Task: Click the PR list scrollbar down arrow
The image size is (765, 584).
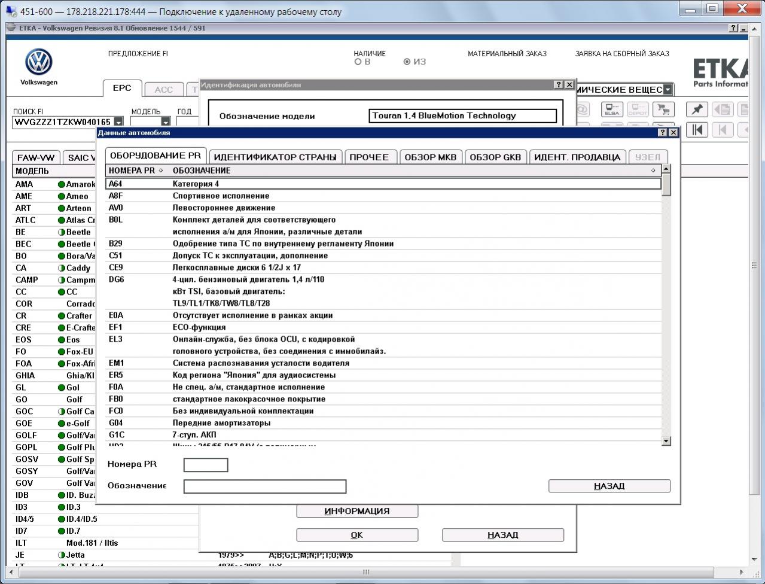Action: (666, 441)
